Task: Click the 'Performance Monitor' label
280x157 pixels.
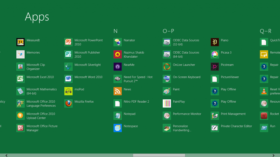Action: tap(187, 114)
